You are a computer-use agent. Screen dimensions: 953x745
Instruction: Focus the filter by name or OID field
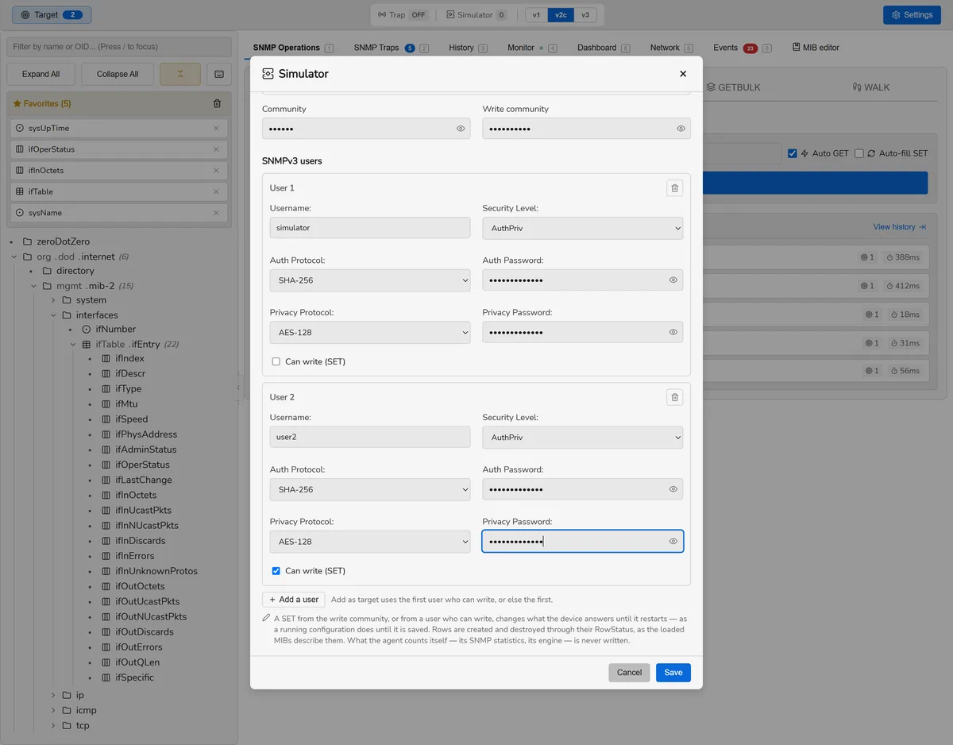119,47
